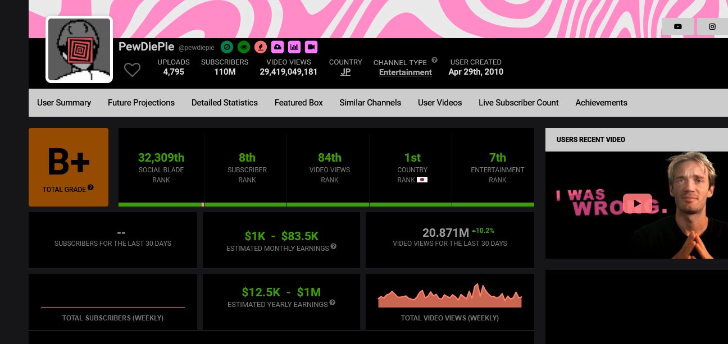
Task: Play the 'I WAS WRONG' recent video
Action: point(637,203)
